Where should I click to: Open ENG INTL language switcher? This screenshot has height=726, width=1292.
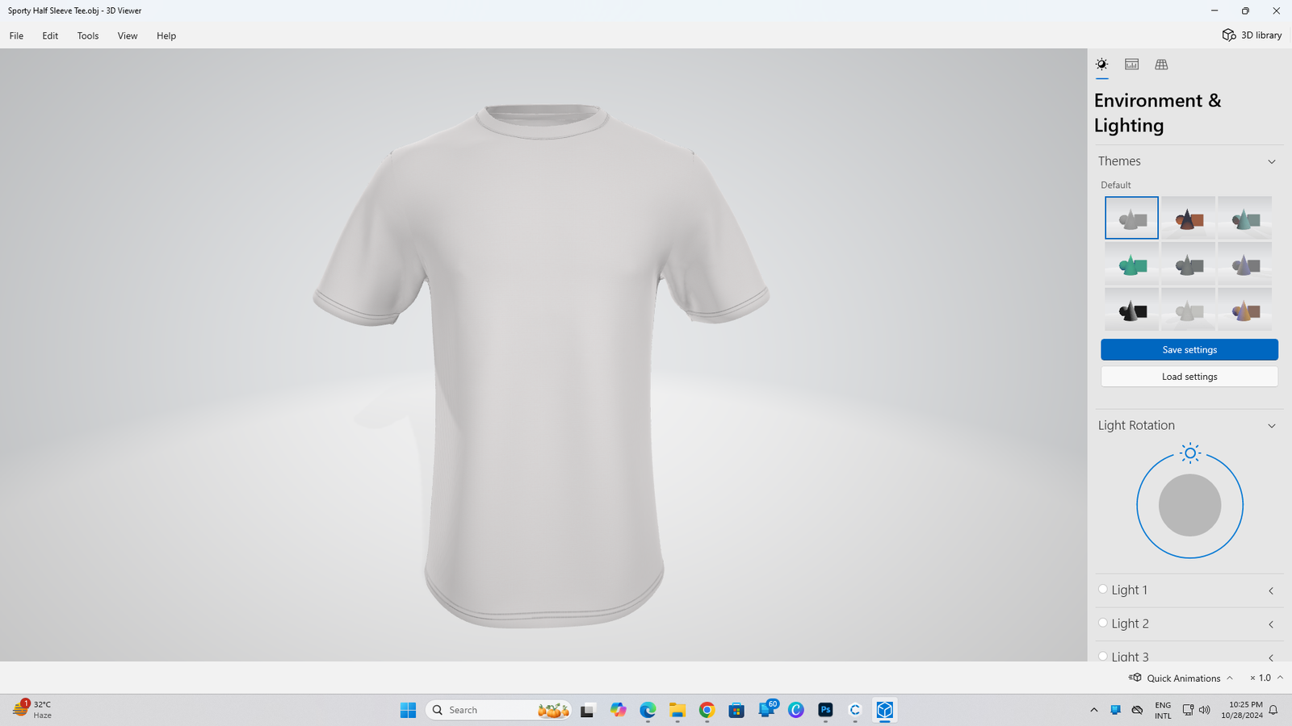tap(1163, 710)
